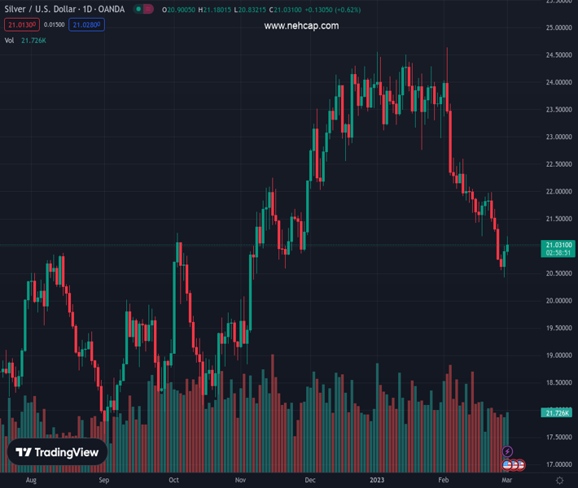The image size is (578, 488).
Task: Click the spread value 0.01500
Action: [54, 25]
